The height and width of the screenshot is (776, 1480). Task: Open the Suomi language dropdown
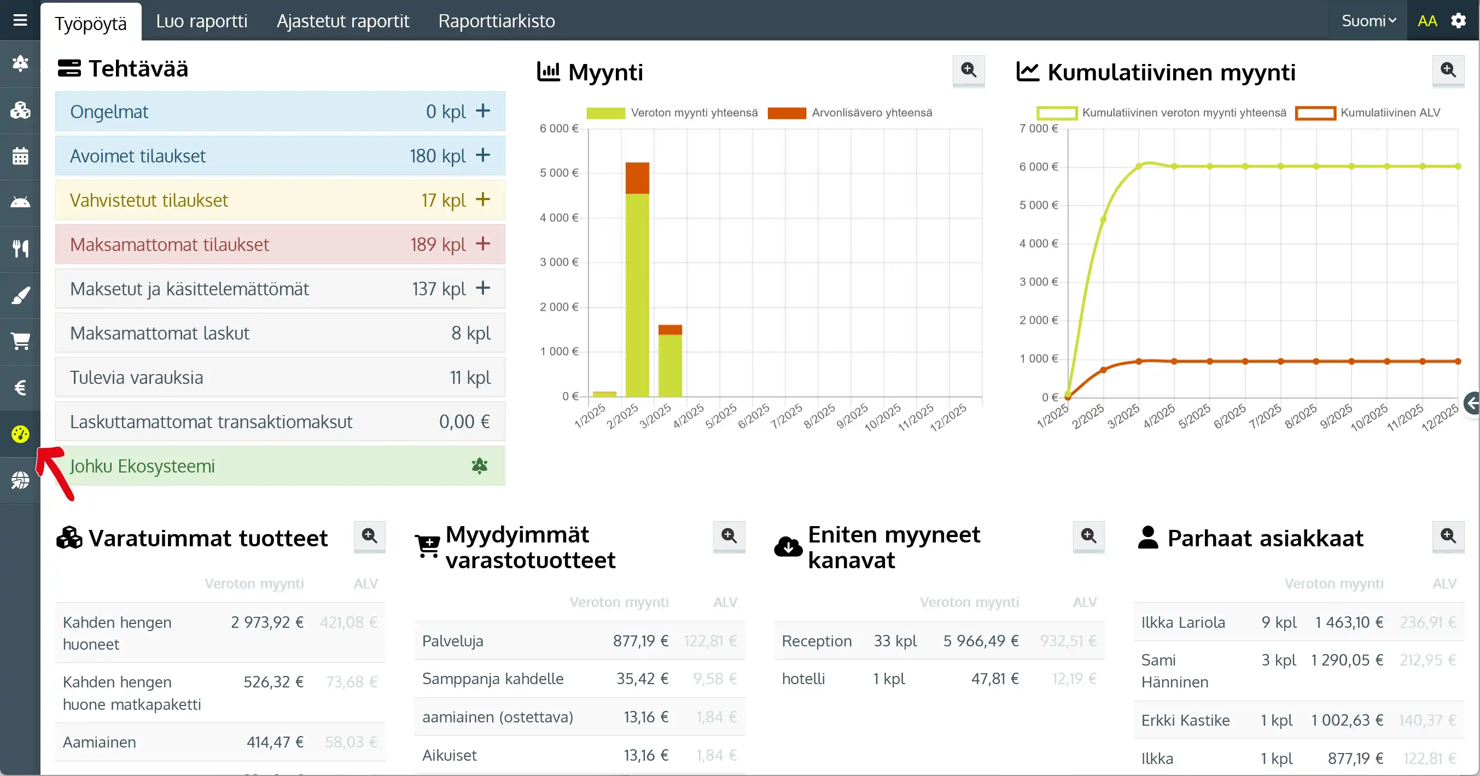pyautogui.click(x=1368, y=21)
